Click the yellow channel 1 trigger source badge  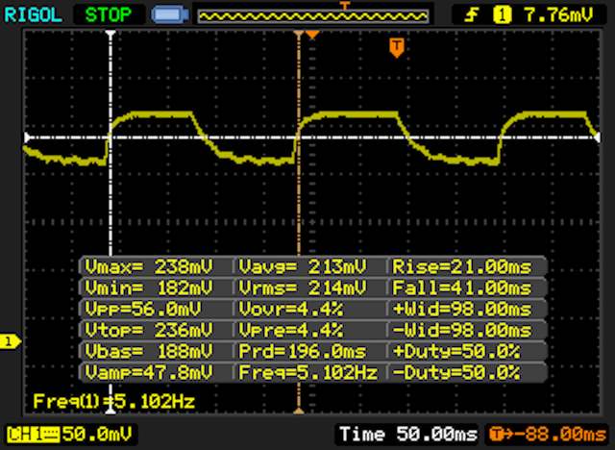point(502,15)
